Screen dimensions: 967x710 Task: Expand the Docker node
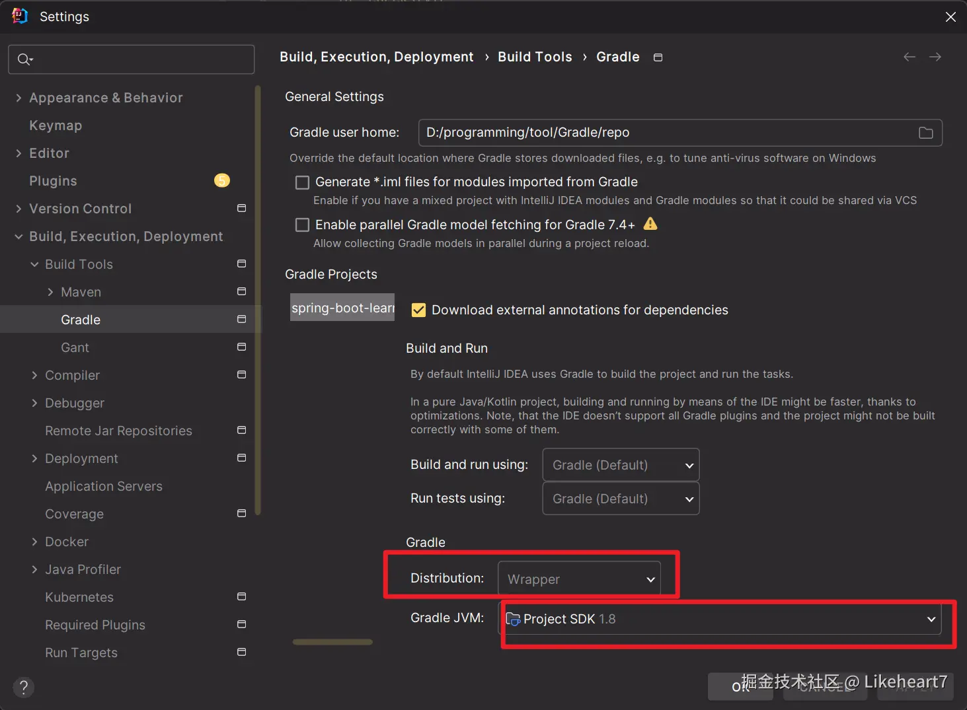click(x=34, y=542)
